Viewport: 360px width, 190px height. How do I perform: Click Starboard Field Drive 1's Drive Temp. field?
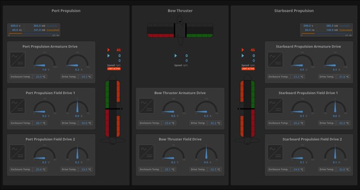click(334, 123)
